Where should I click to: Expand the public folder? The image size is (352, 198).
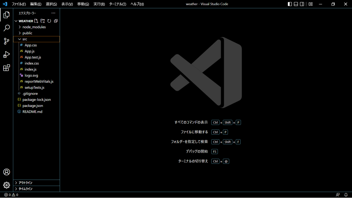tap(36, 33)
